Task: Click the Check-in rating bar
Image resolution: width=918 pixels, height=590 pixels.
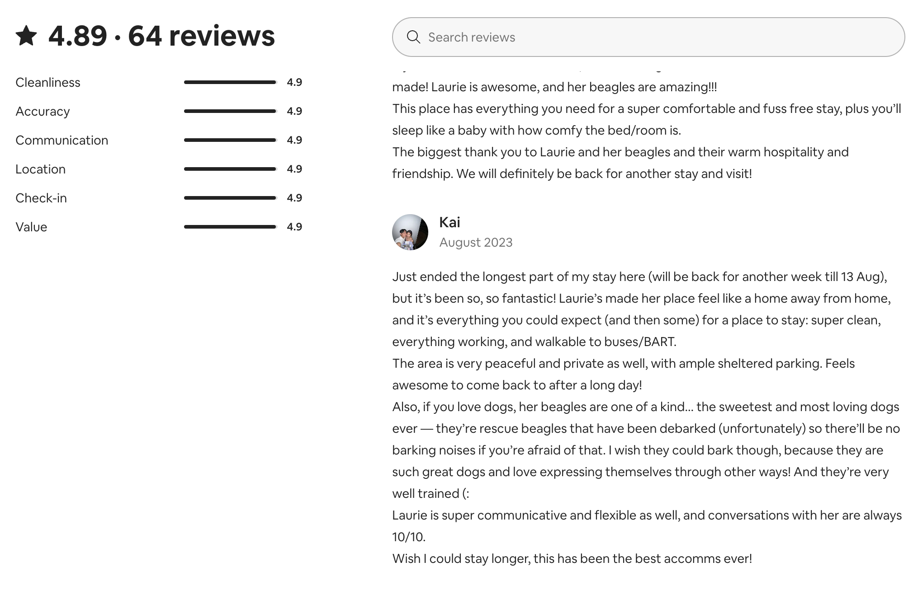Action: pos(230,198)
